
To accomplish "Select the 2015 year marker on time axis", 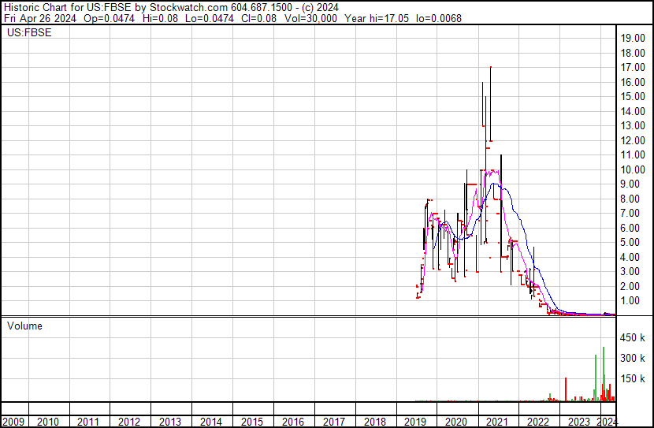I will click(x=252, y=421).
